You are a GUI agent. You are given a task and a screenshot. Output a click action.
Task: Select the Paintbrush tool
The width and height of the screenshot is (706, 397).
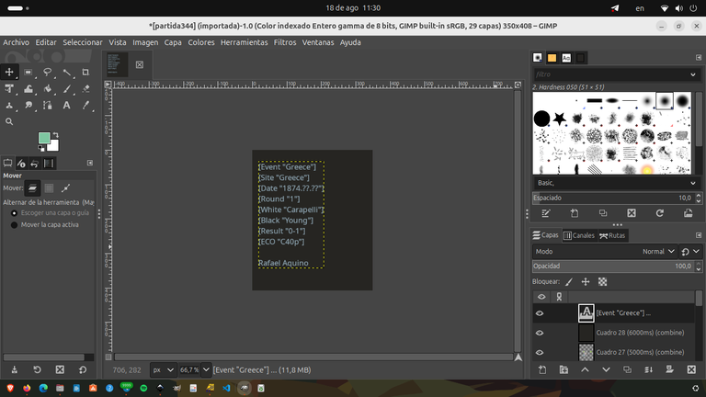tap(66, 88)
